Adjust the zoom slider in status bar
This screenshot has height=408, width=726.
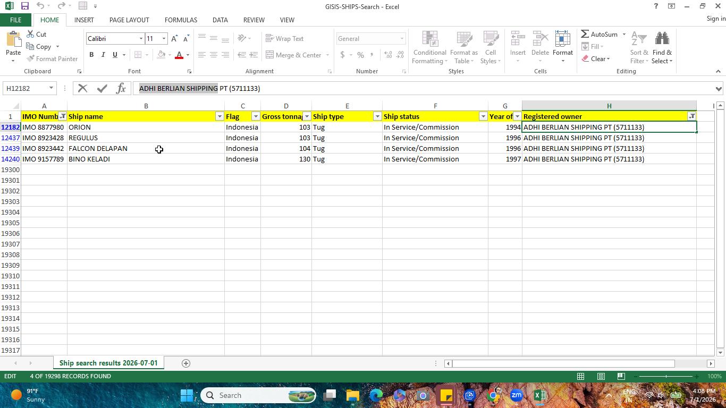coord(665,376)
